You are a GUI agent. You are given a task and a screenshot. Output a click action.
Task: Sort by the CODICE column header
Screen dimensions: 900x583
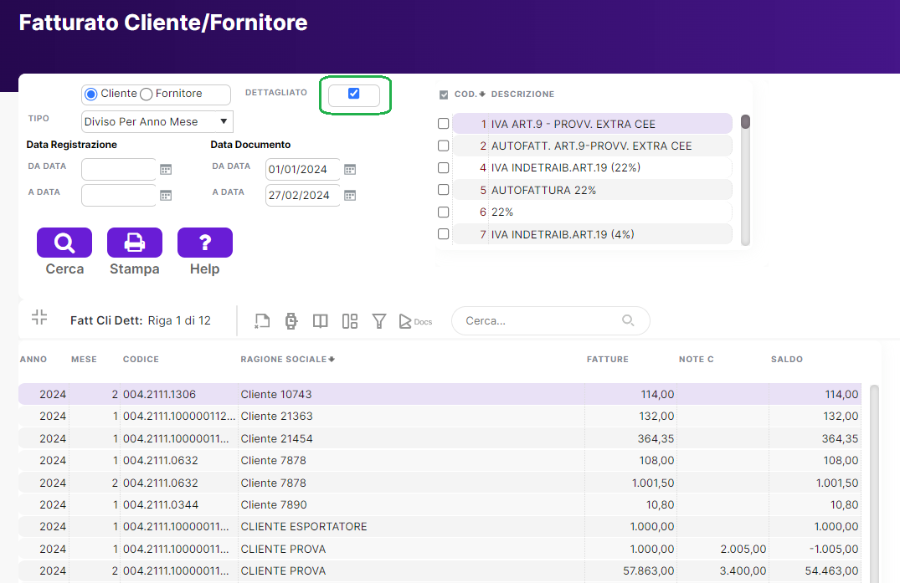point(141,360)
